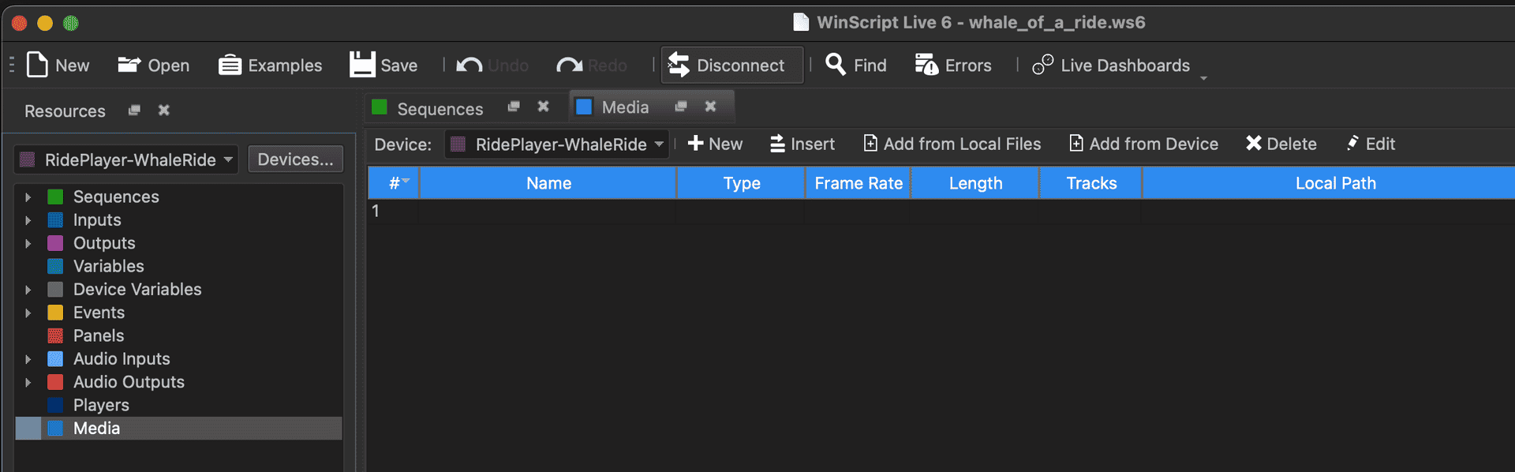Switch to the Sequences tab
This screenshot has height=472, width=1515.
click(x=439, y=109)
